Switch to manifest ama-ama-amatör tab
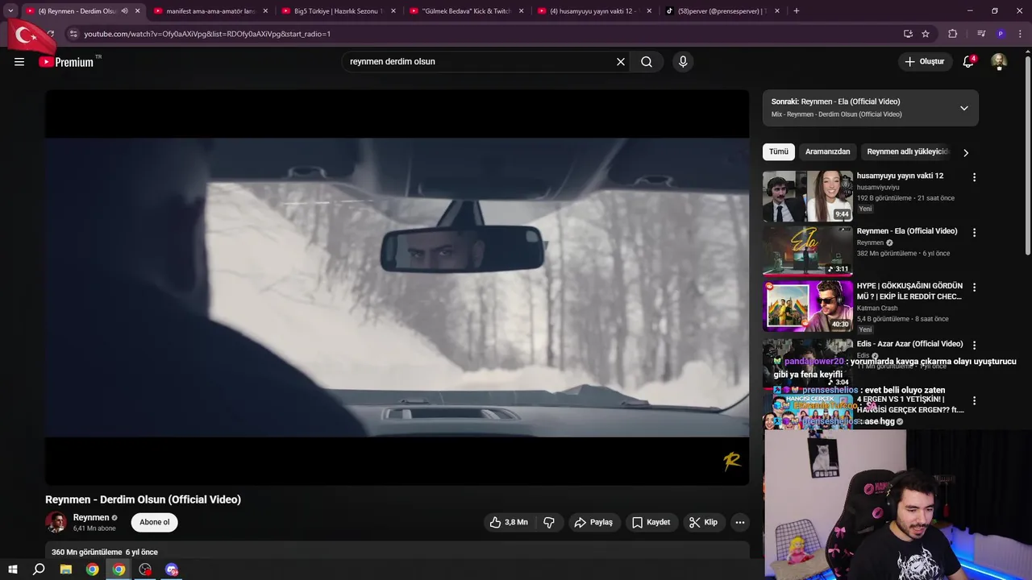Viewport: 1032px width, 580px height. [x=211, y=11]
